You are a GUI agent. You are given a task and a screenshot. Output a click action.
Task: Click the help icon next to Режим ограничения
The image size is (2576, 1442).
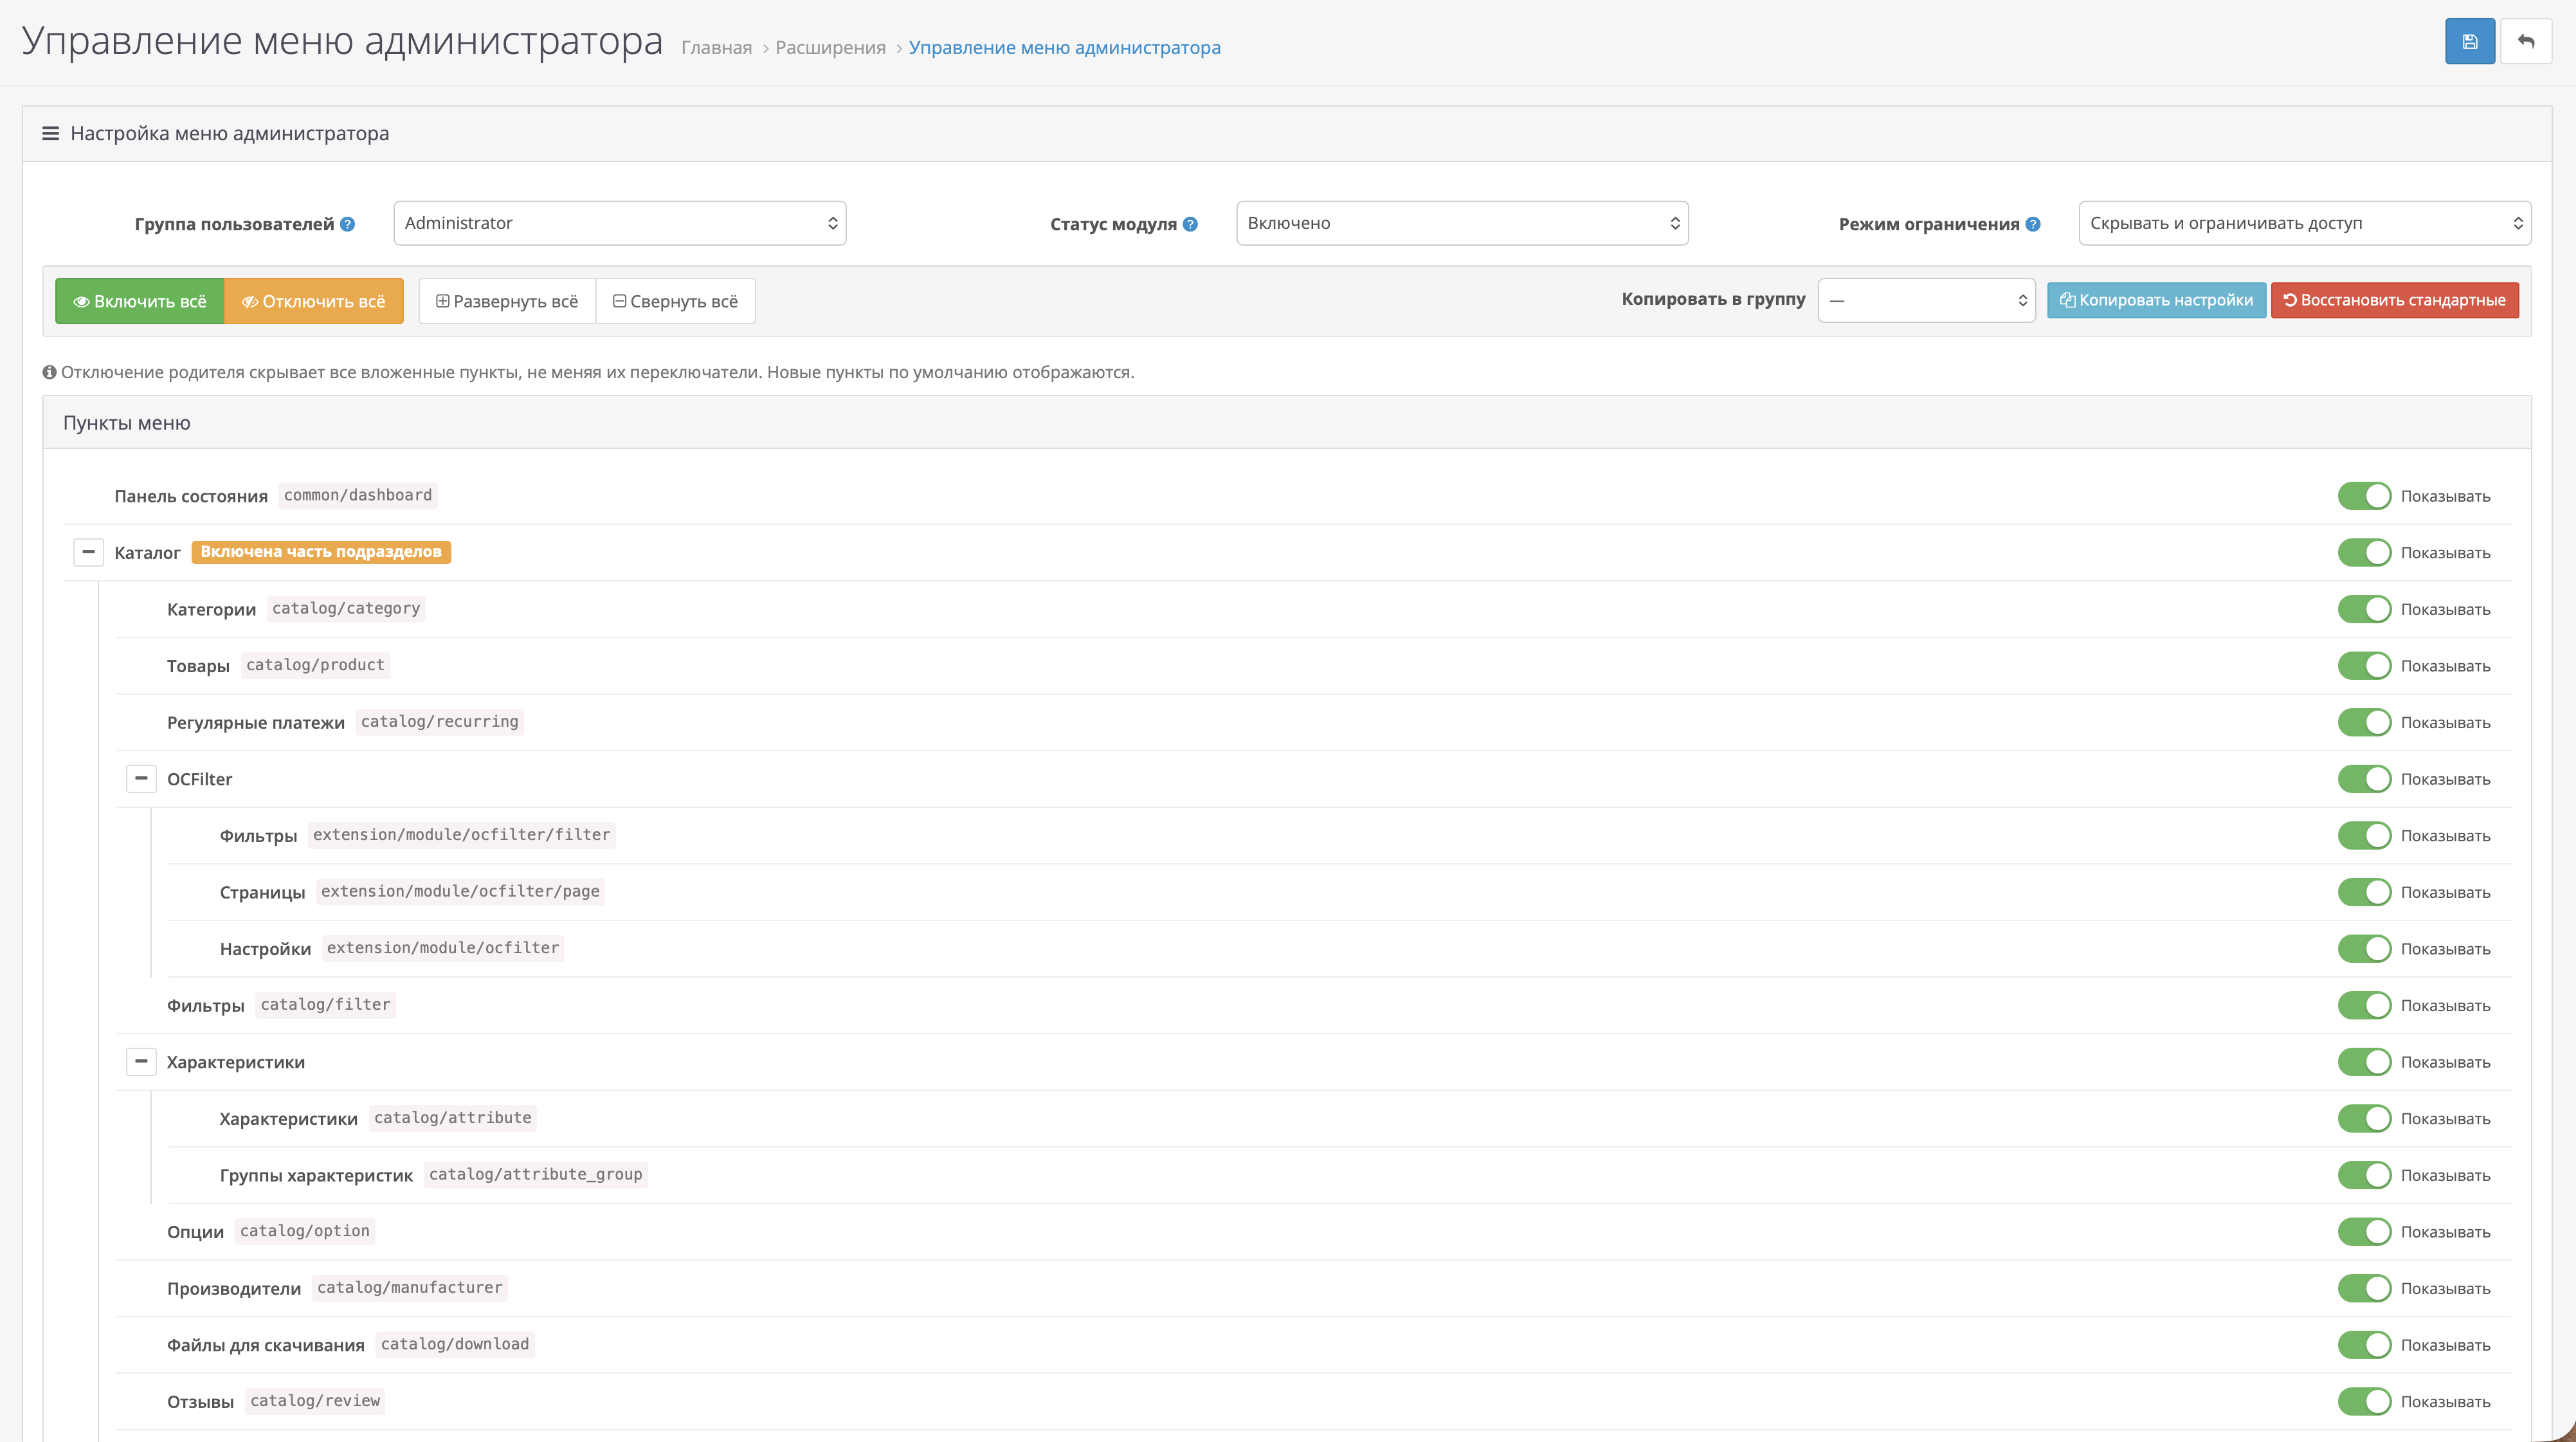pos(2033,224)
